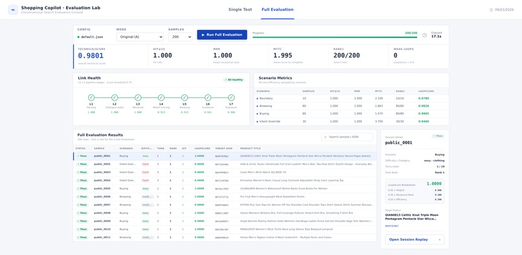Screen dimensions: 522x255
Task: Click the search magnifier icon in results
Action: [326, 137]
